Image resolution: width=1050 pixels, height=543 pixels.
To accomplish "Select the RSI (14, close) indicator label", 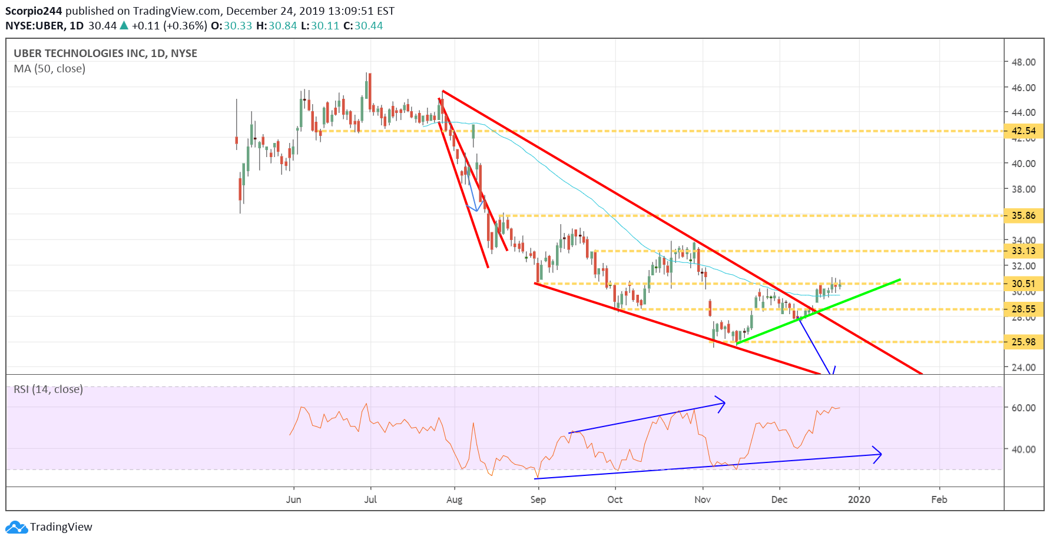I will [48, 389].
